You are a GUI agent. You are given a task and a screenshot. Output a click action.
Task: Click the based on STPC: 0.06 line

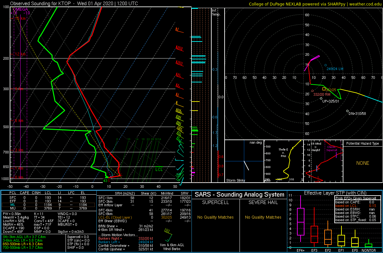[x=356, y=216]
